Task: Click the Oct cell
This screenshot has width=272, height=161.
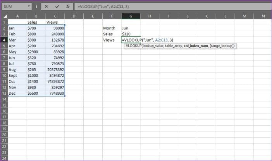Action: click(x=17, y=81)
